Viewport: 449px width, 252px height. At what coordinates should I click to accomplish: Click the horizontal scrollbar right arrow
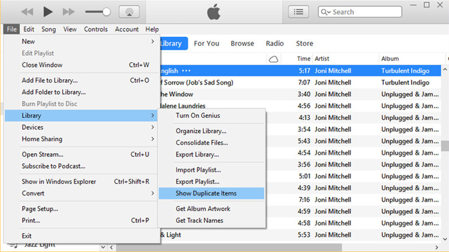coord(437,248)
